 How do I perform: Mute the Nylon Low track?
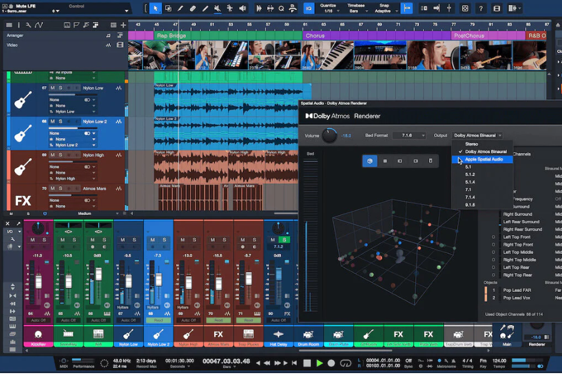click(x=53, y=88)
